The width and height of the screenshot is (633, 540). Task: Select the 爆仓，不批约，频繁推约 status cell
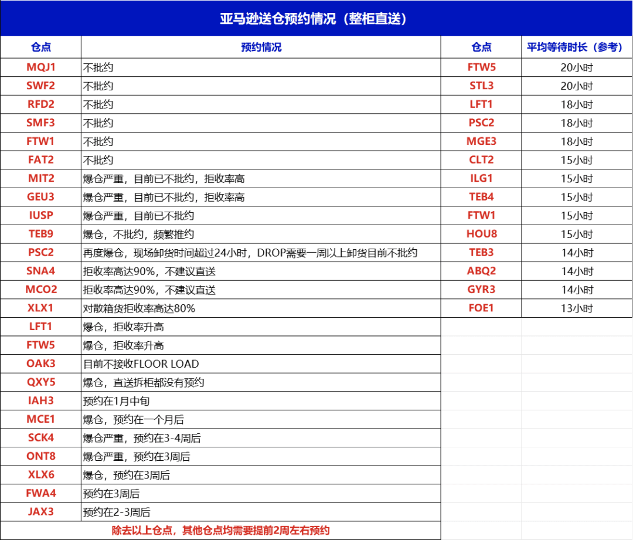click(x=261, y=235)
